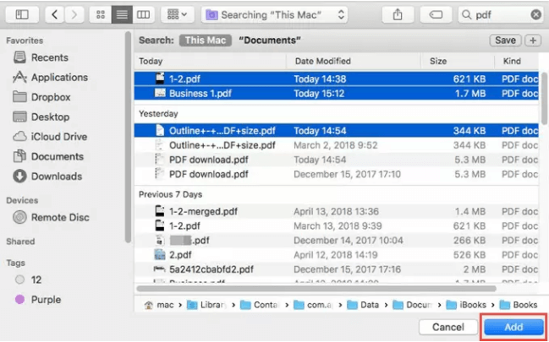Clear the pdf search text
Viewport: 549px width, 342px height.
tap(535, 14)
